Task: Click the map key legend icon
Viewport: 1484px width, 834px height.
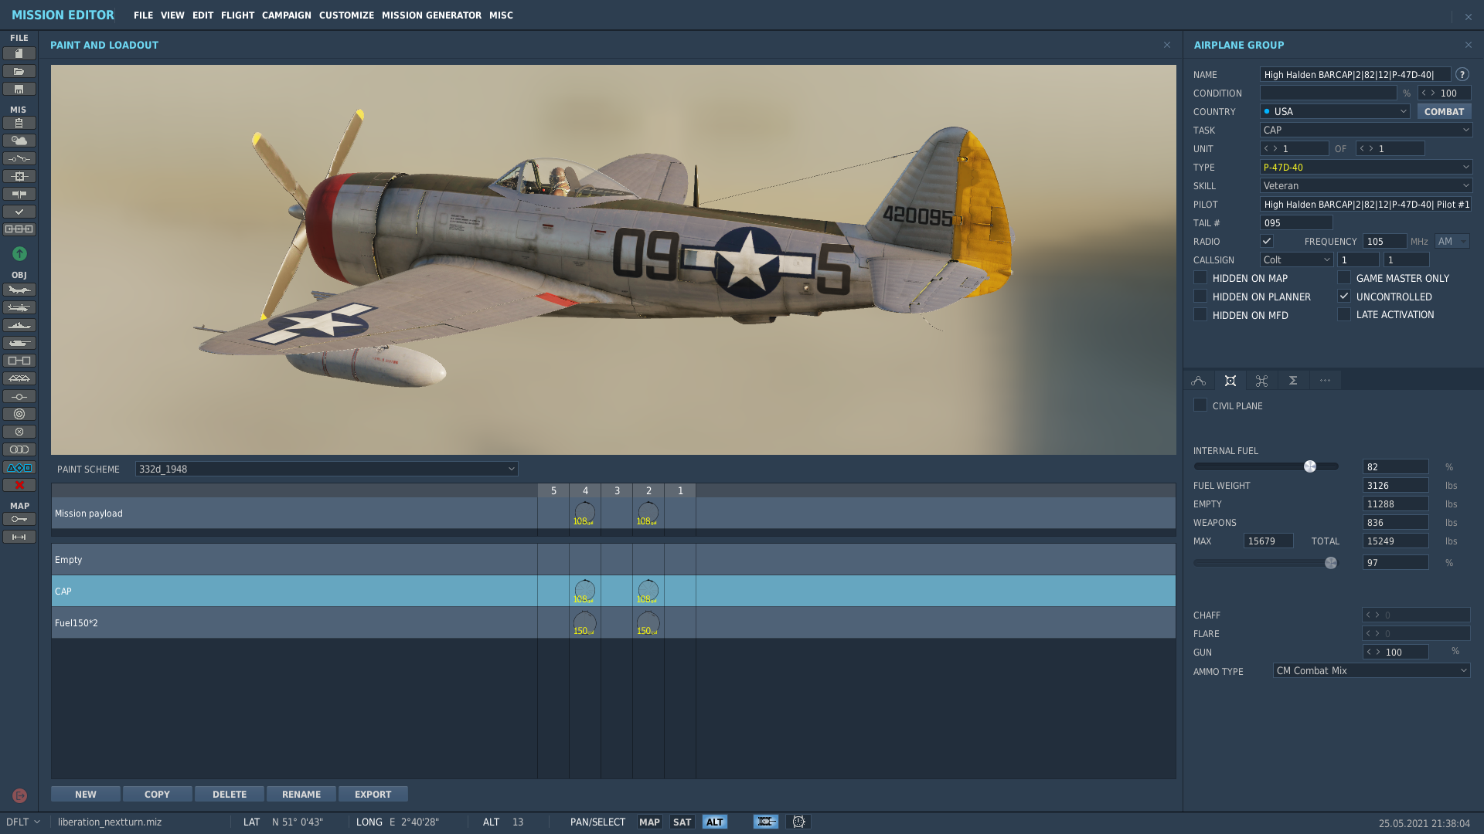Action: (x=19, y=519)
